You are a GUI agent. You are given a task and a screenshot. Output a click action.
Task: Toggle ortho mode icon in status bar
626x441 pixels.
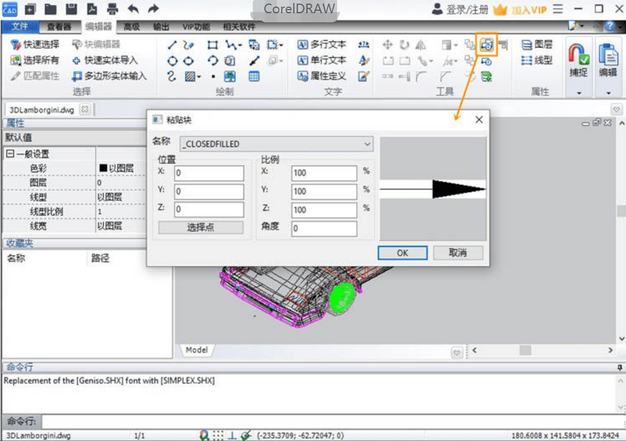(232, 435)
